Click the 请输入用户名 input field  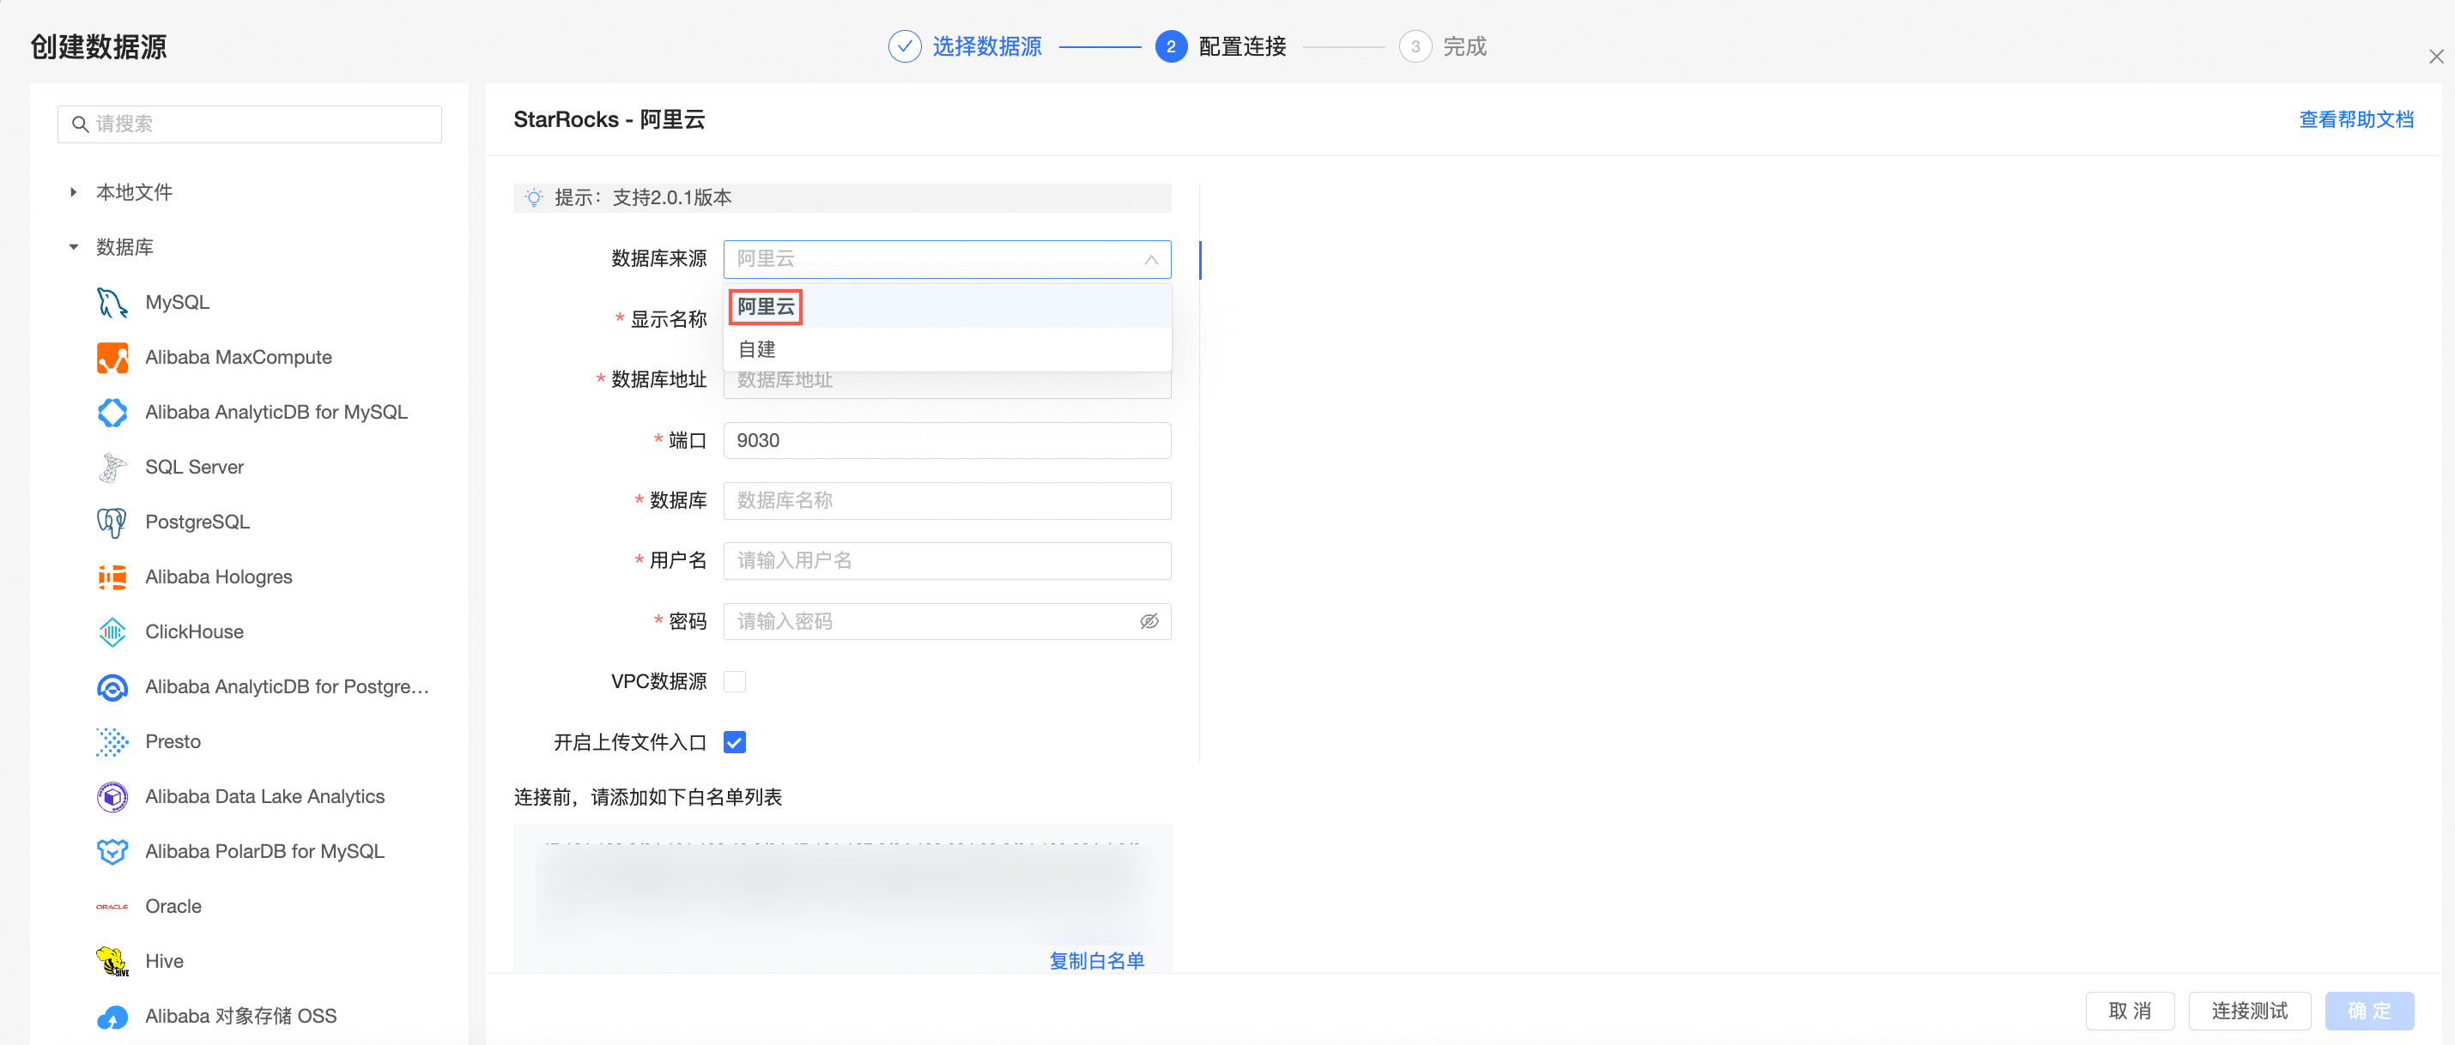pos(948,561)
